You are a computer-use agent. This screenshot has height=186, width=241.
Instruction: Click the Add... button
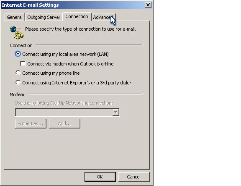point(64,123)
